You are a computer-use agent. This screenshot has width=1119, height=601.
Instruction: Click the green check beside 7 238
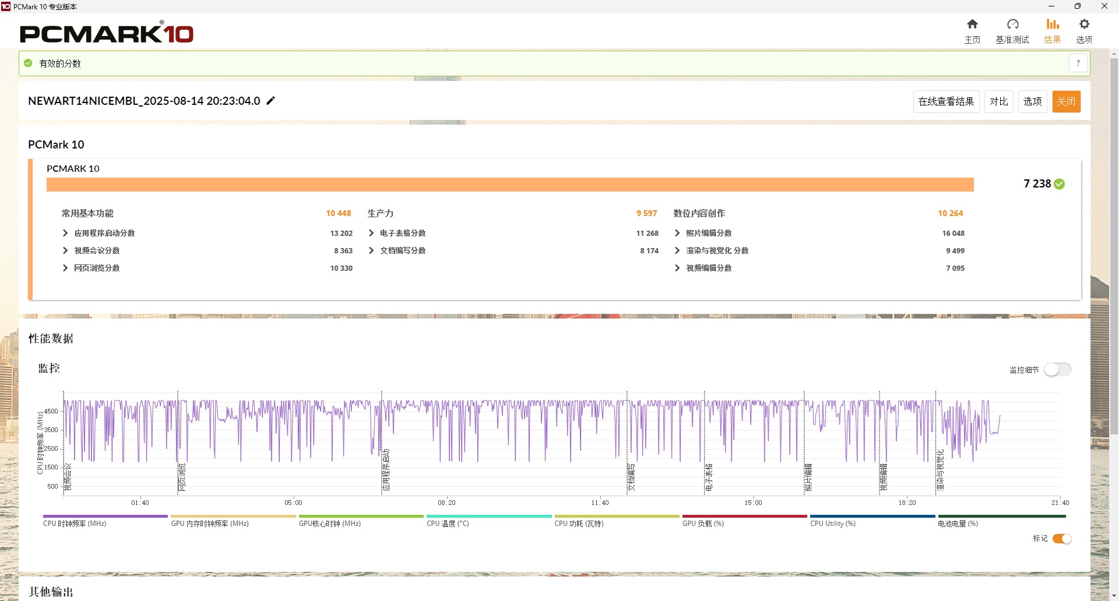pyautogui.click(x=1060, y=184)
